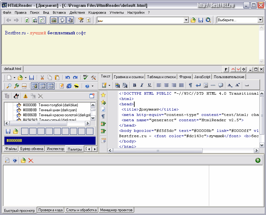Click the Bold formatting icon
Viewport: 266px width, 215px height.
click(135, 85)
